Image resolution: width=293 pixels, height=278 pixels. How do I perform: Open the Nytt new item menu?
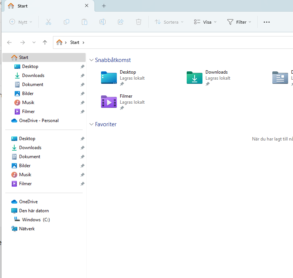[21, 22]
